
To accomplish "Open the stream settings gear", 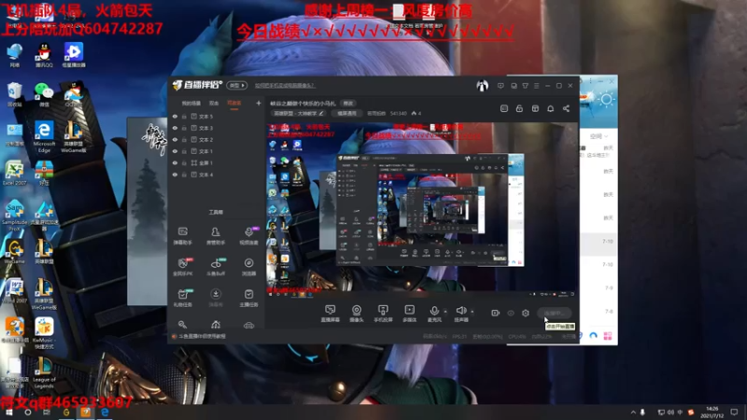I will click(526, 313).
